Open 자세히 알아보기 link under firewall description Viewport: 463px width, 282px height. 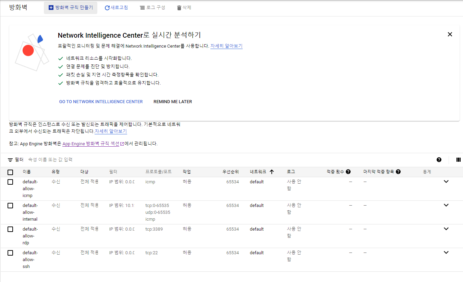111,131
